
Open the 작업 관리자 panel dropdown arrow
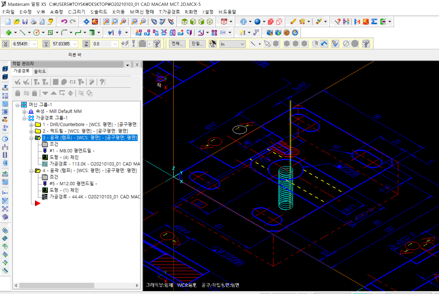point(128,65)
